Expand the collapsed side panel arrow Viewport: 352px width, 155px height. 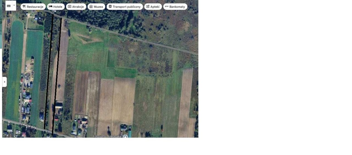[x=4, y=82]
